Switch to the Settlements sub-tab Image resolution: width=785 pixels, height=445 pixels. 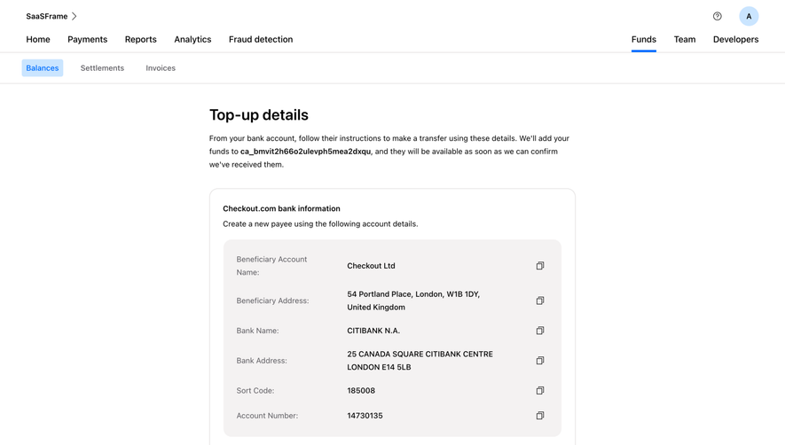(102, 68)
